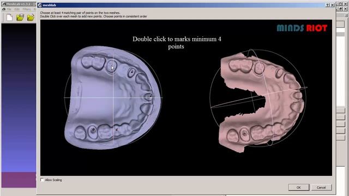Open the Filters menu in MeshLab window

pos(27,9)
